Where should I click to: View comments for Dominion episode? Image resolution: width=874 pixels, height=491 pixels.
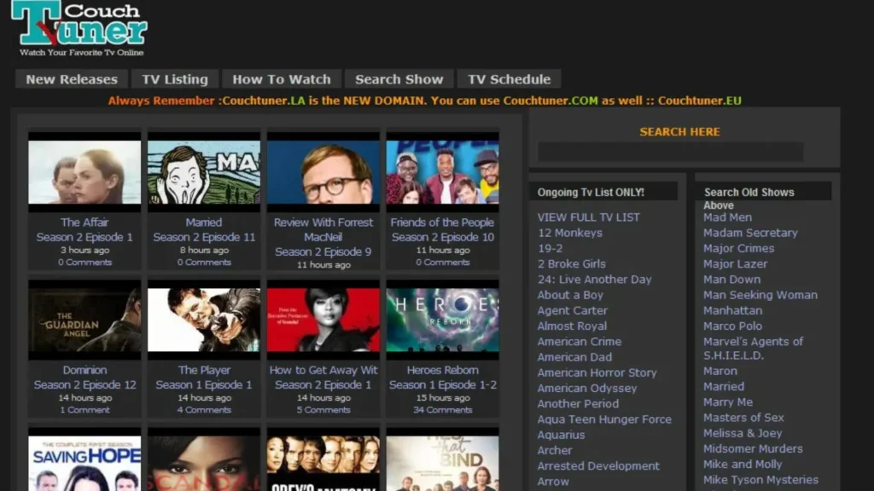[84, 410]
